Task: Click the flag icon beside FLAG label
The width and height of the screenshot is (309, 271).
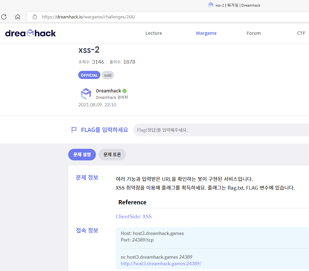Action: point(74,130)
